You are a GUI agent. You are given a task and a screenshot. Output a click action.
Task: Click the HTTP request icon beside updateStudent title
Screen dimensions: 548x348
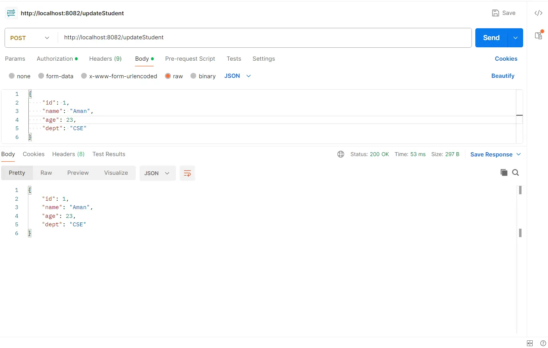coord(11,13)
